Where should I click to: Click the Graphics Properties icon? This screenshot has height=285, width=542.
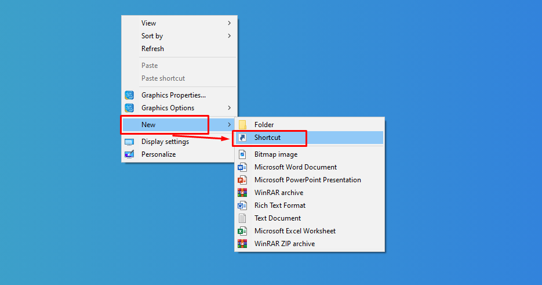coord(129,95)
